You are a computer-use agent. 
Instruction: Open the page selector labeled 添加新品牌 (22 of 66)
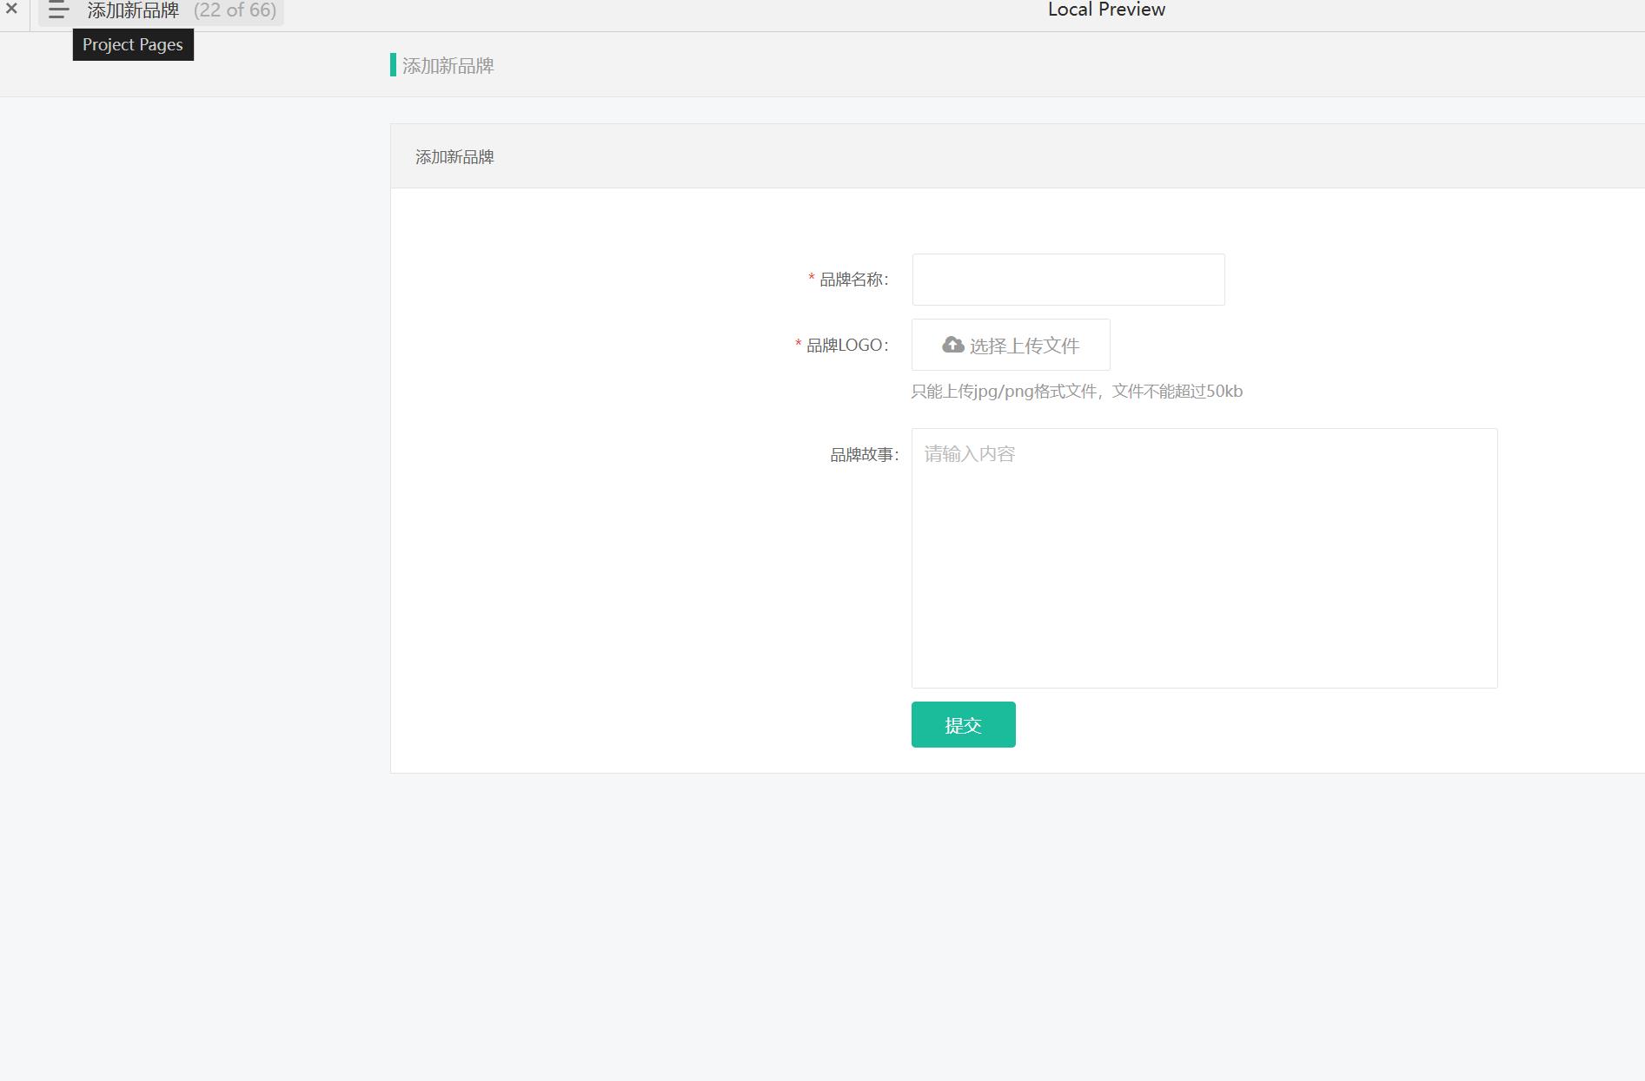click(x=162, y=11)
